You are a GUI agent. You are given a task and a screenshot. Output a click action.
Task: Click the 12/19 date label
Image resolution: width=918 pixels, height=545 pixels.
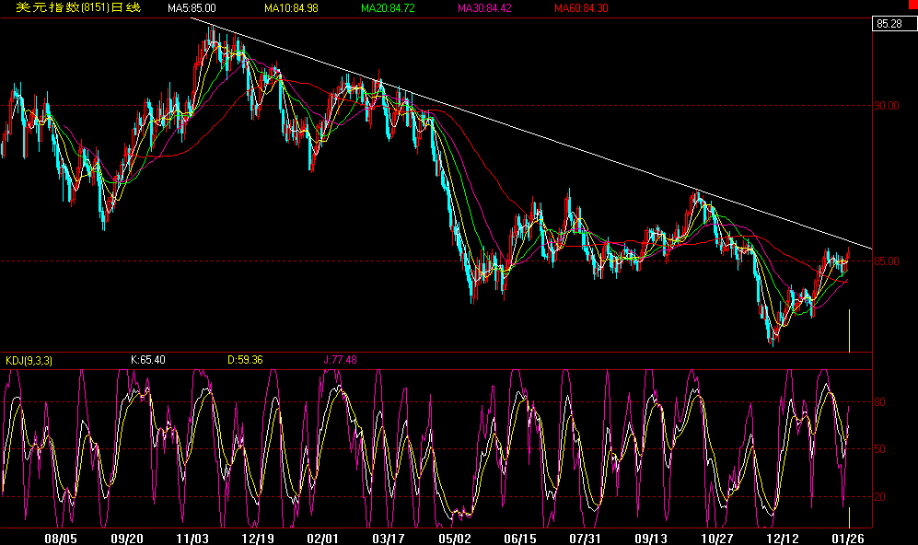click(x=258, y=539)
